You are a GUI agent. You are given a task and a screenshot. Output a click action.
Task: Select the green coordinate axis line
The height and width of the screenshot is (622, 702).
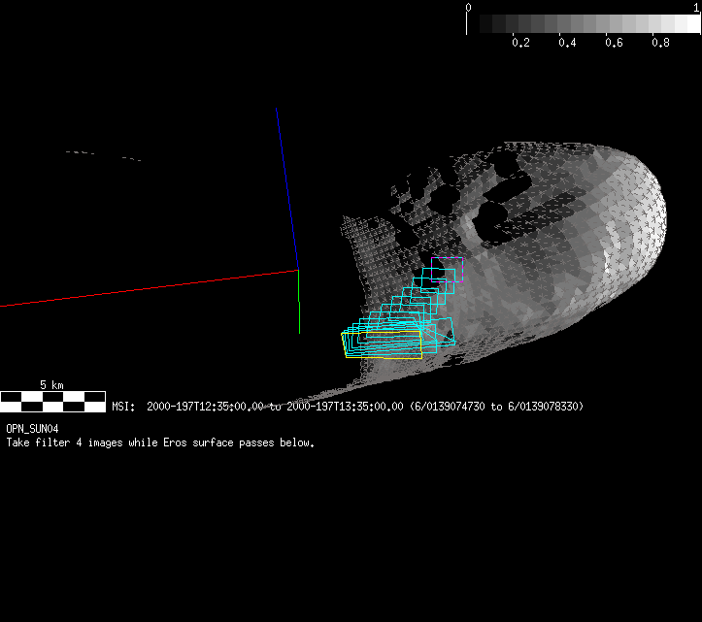point(299,317)
